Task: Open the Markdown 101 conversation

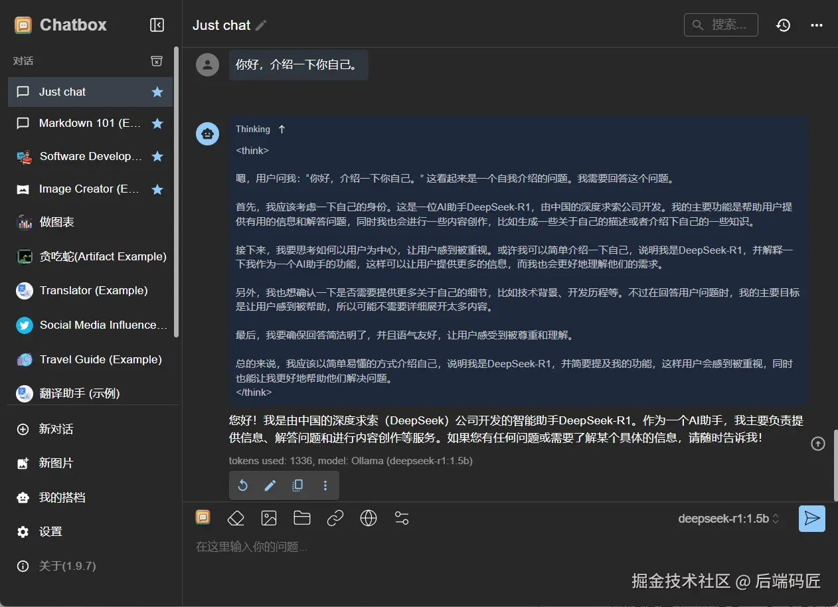Action: pos(90,124)
